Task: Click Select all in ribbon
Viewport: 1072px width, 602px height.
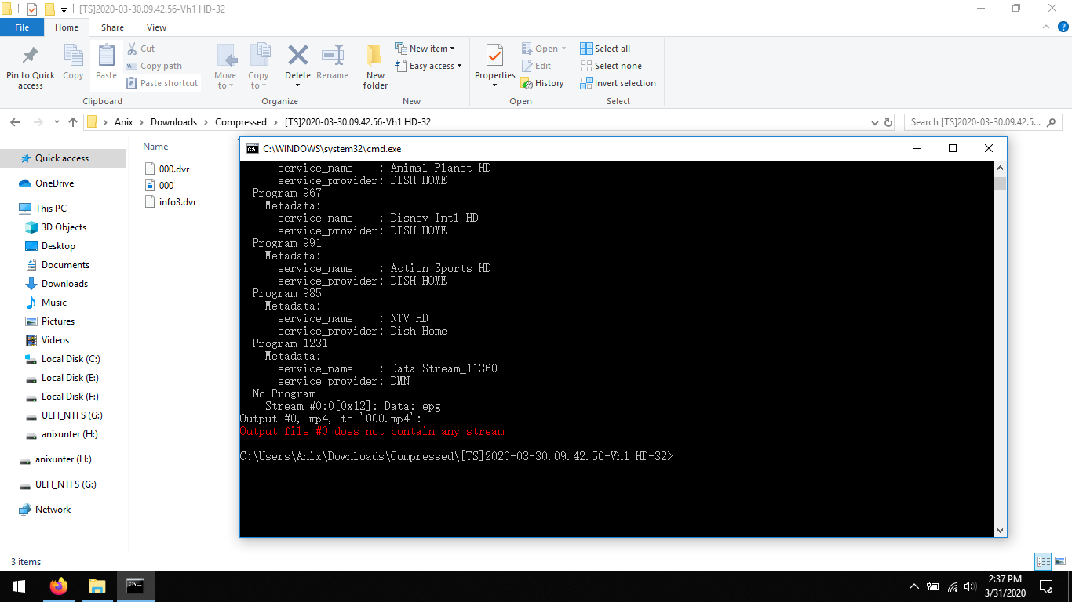Action: pos(605,49)
